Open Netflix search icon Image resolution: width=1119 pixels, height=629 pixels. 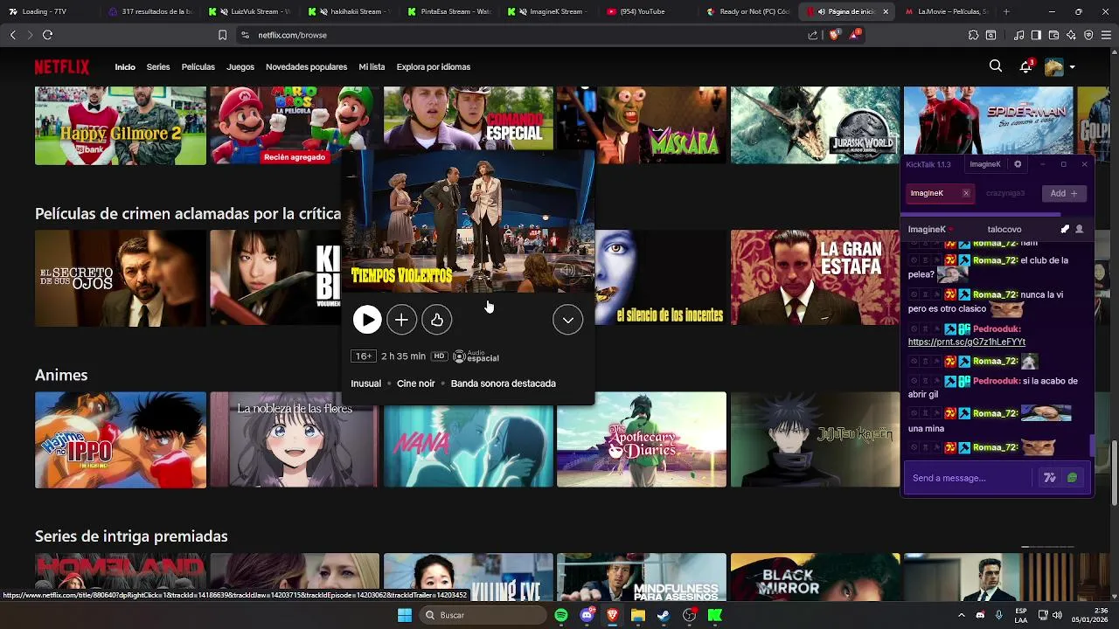pyautogui.click(x=996, y=66)
